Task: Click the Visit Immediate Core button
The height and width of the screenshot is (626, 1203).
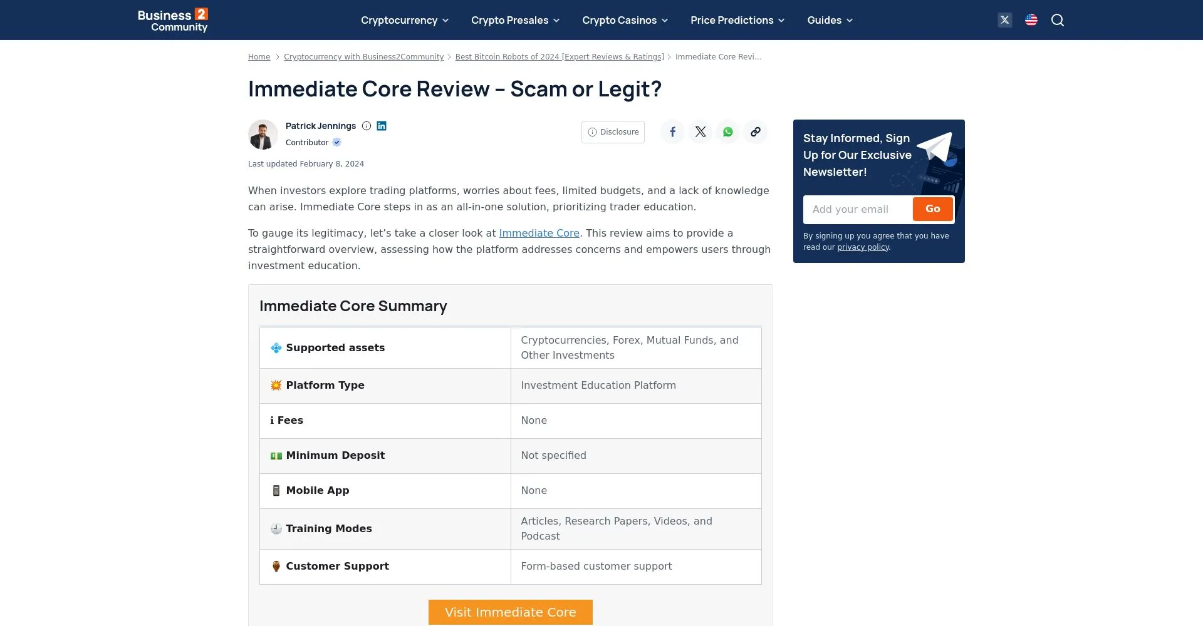Action: pos(511,612)
